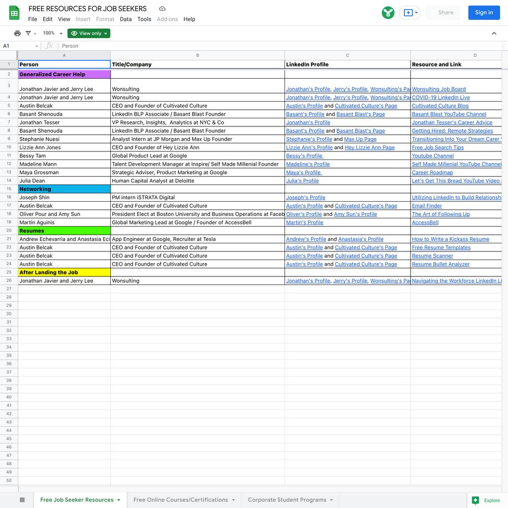The height and width of the screenshot is (508, 508).
Task: Select the yellow After Landing the Job cell
Action: (64, 272)
